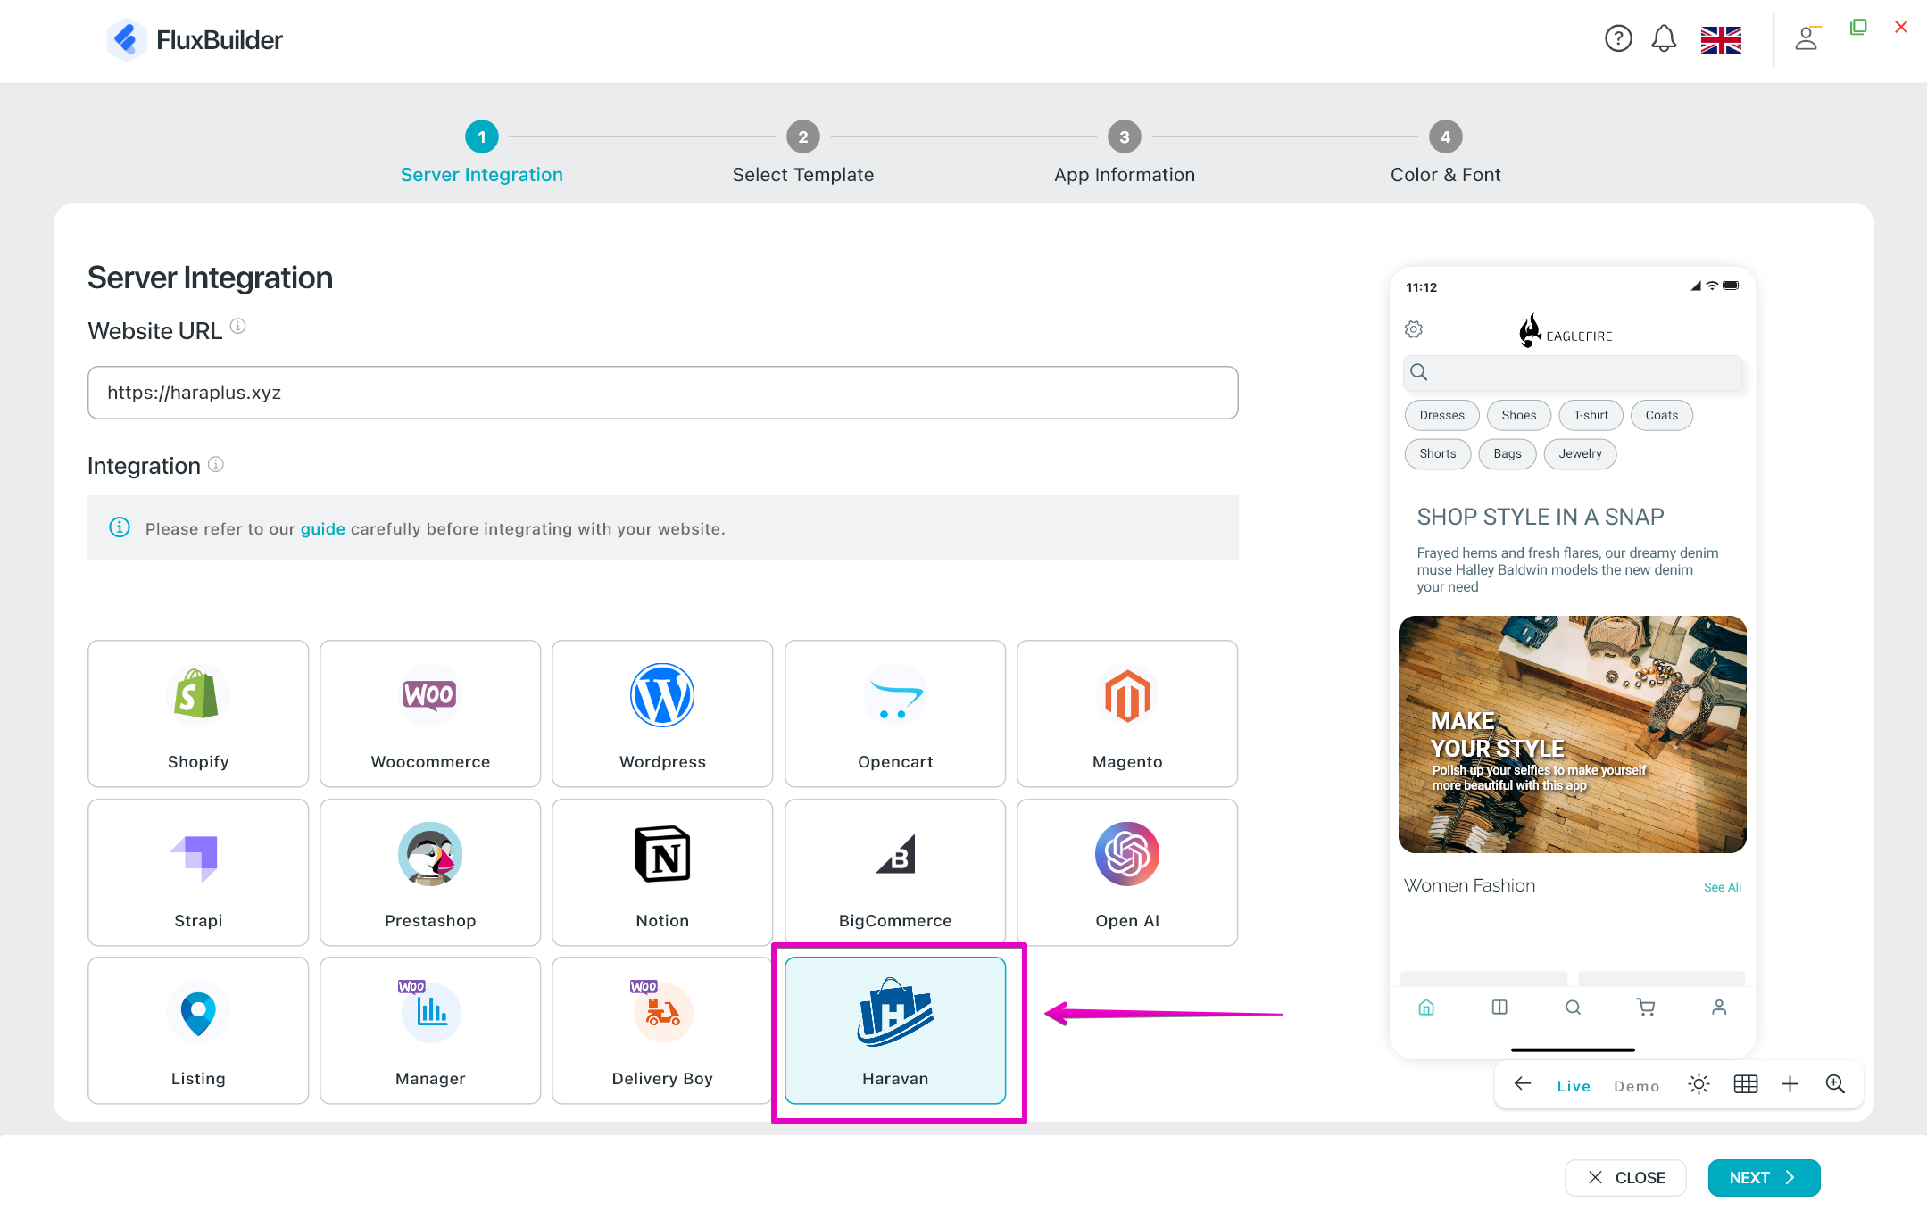Click the help question mark icon
The height and width of the screenshot is (1211, 1927).
coord(1618,39)
